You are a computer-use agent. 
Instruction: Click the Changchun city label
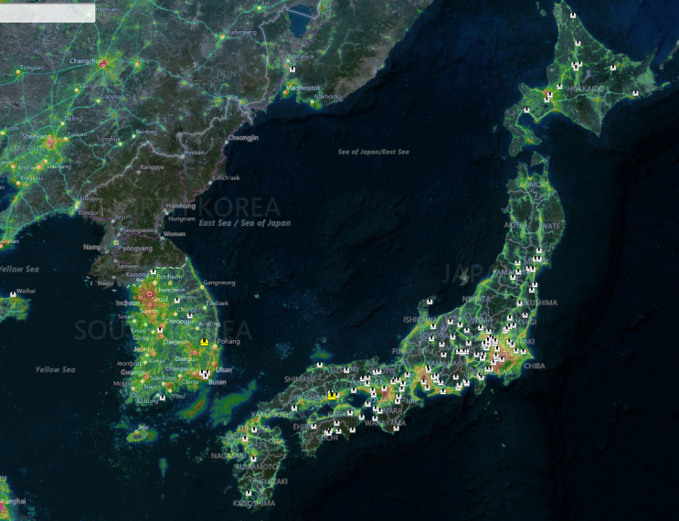click(x=87, y=61)
